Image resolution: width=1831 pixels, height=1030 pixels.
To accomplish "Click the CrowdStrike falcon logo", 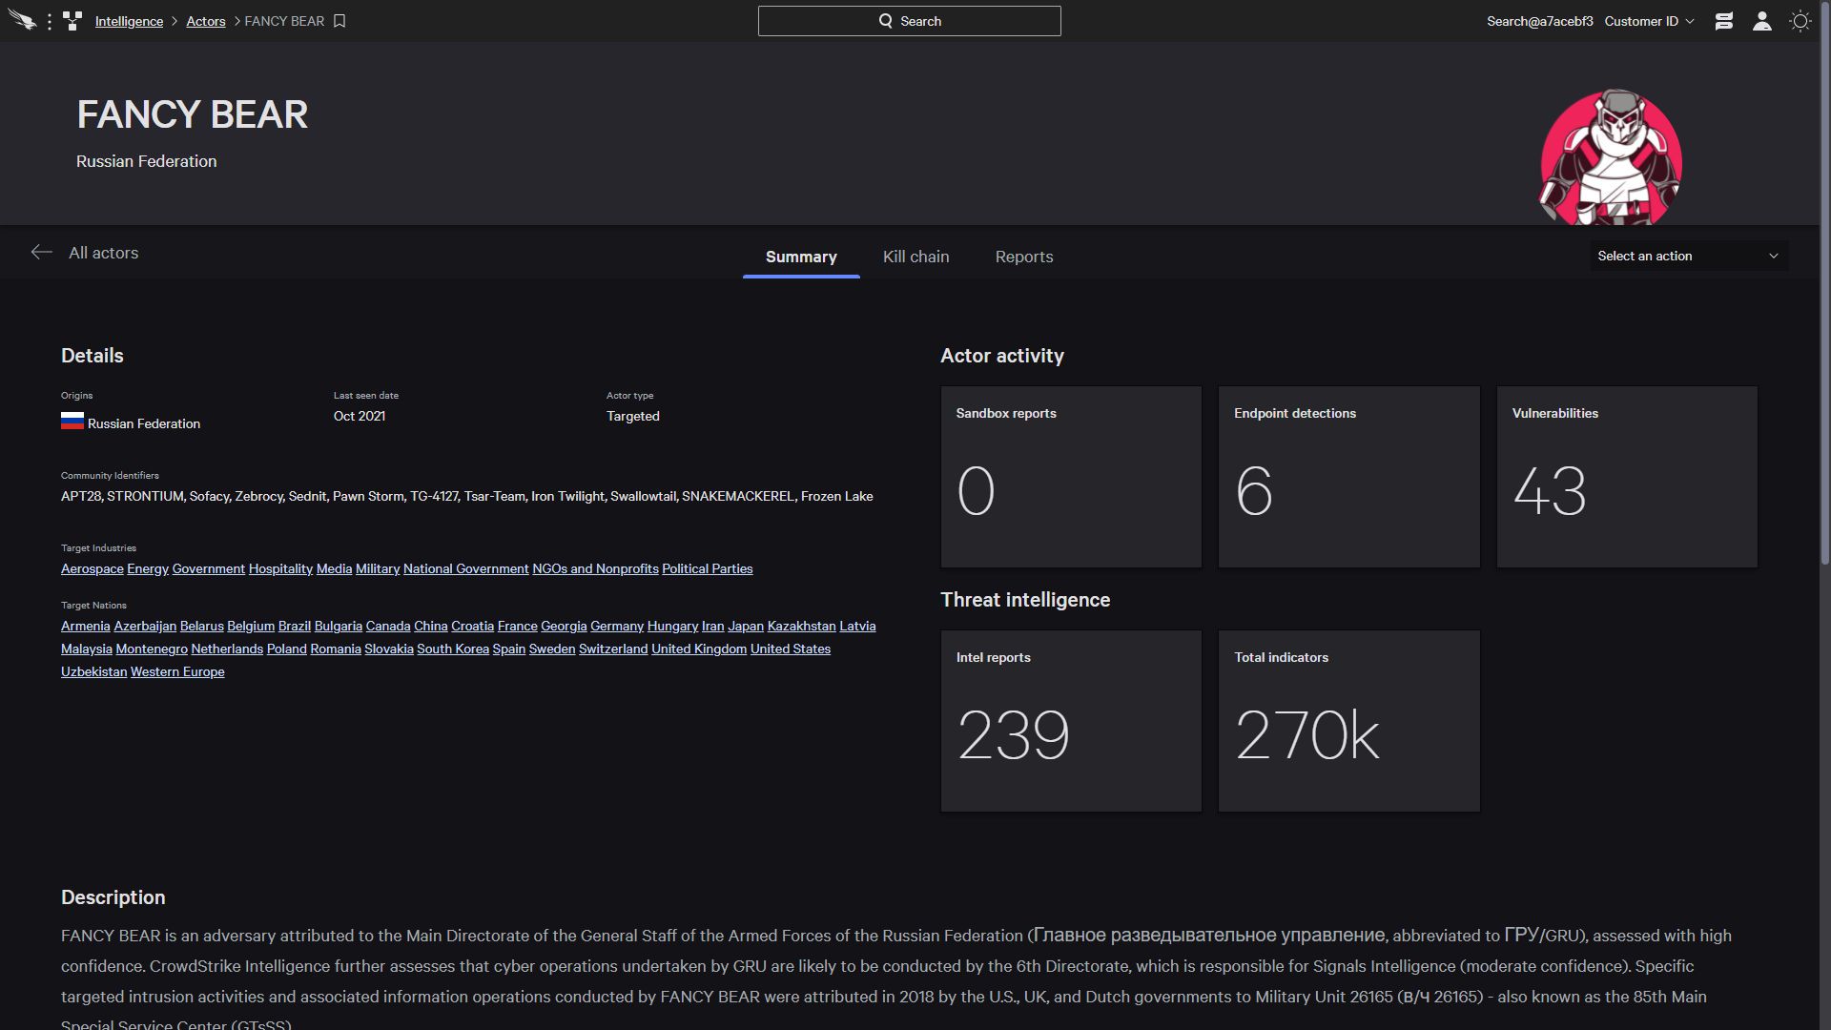I will (x=22, y=20).
